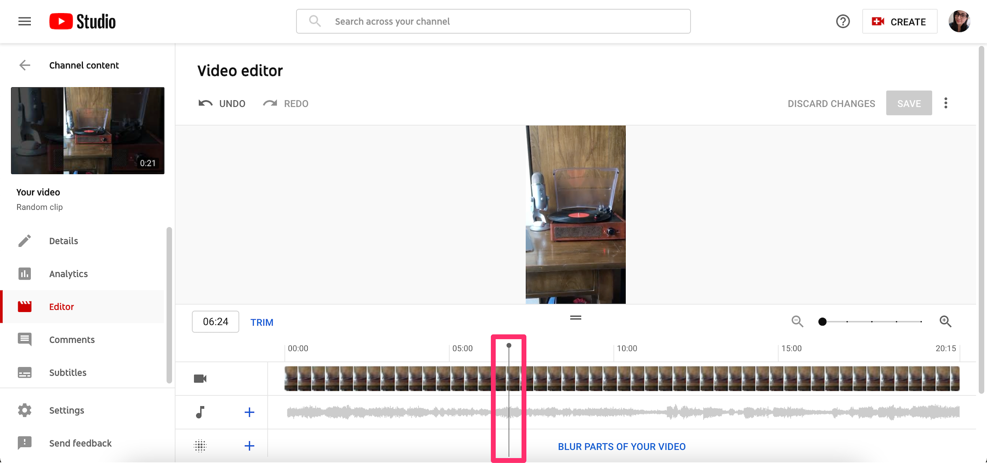Open the Details menu item

point(64,240)
